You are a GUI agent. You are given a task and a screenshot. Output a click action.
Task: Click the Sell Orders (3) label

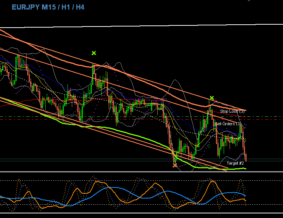[x=228, y=124]
